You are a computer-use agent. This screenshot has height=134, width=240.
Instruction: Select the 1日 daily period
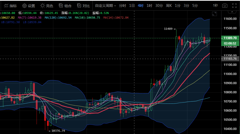click(x=132, y=6)
